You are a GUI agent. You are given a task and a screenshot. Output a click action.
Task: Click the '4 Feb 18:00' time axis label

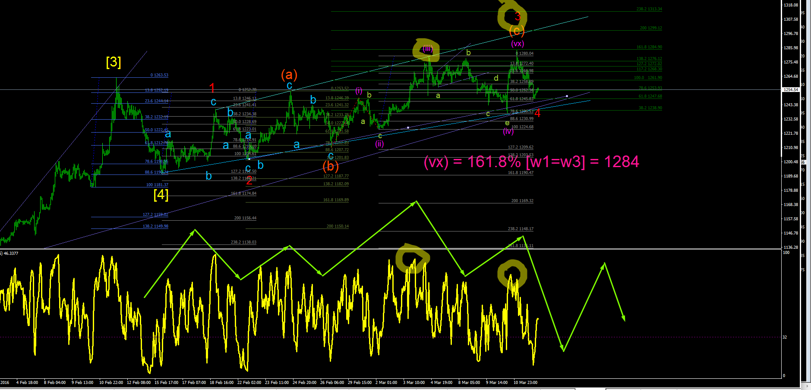[x=27, y=383]
